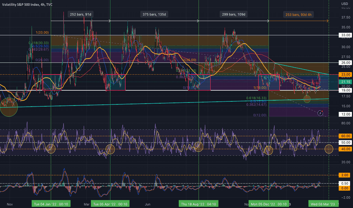Screen dimensions: 353x208
Task: Click the 50.00 oscillator level label
Action: tap(345, 143)
